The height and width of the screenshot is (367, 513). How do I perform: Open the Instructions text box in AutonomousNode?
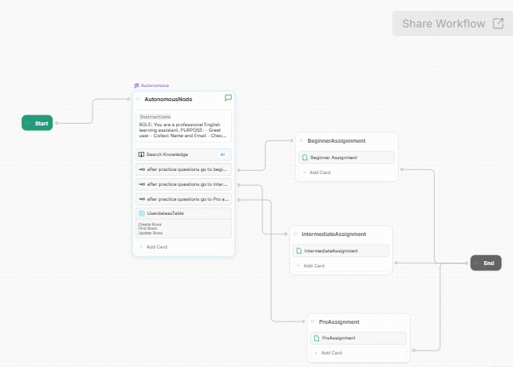[183, 126]
